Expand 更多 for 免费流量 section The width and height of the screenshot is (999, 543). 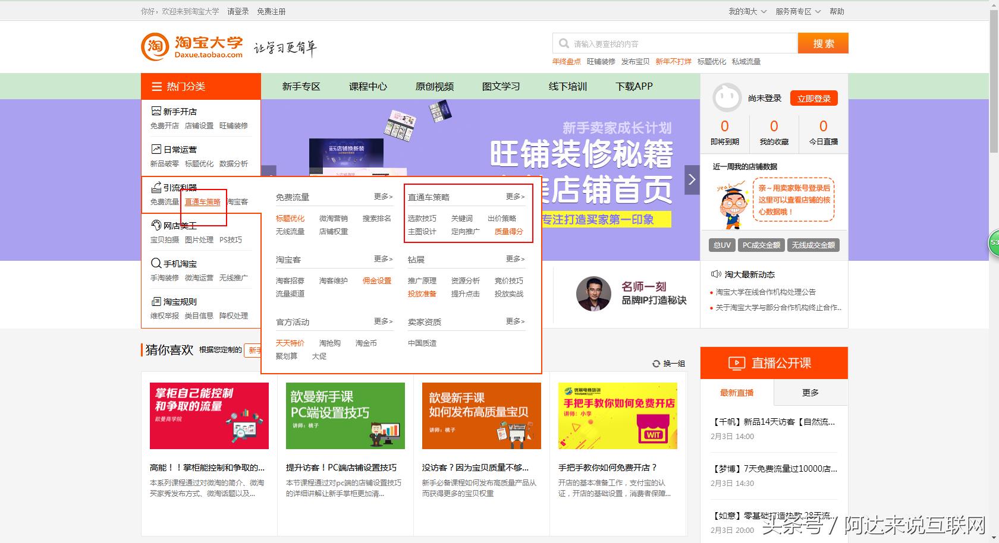point(384,197)
